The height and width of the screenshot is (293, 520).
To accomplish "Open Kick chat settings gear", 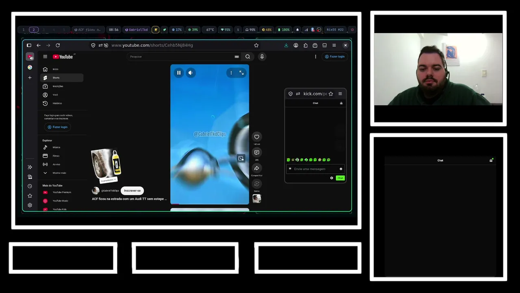I will point(331,178).
